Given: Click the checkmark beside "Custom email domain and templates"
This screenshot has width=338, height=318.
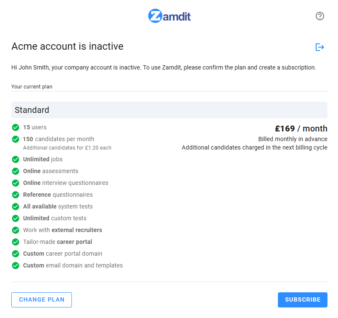Looking at the screenshot, I should click(16, 265).
